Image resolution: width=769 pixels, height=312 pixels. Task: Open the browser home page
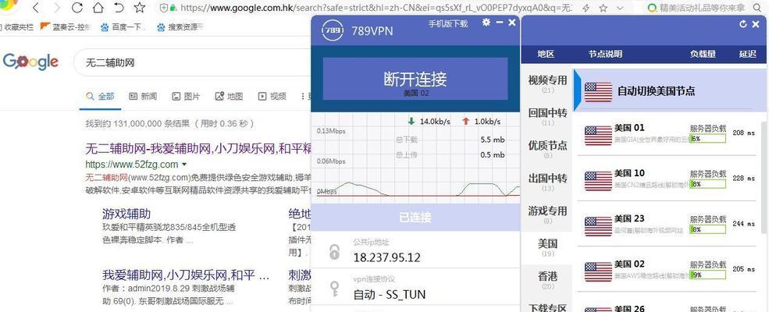point(98,7)
